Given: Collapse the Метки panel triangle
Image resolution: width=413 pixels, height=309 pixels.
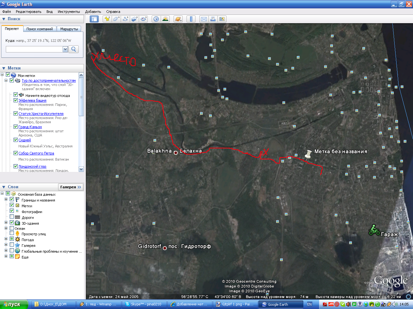Looking at the screenshot, I should [x=4, y=68].
